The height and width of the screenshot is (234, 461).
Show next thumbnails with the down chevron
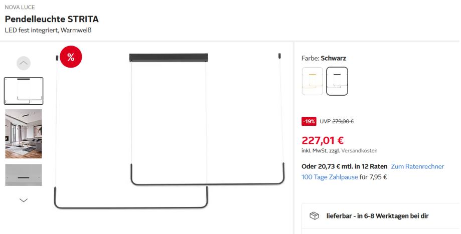pos(24,200)
